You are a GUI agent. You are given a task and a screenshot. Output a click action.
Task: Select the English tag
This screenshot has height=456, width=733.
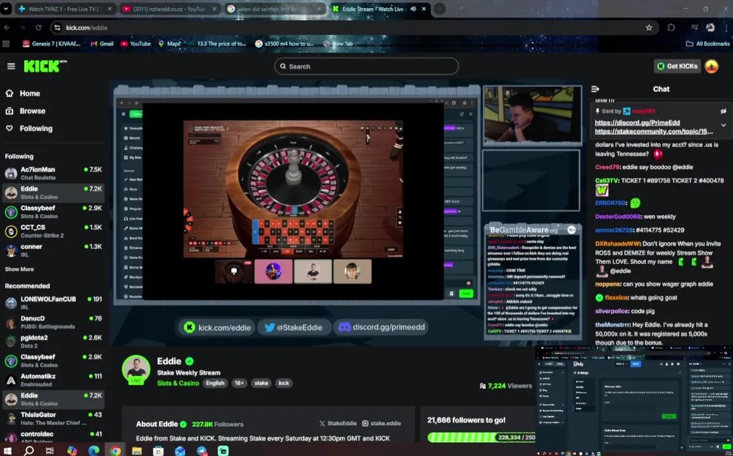[x=215, y=383]
